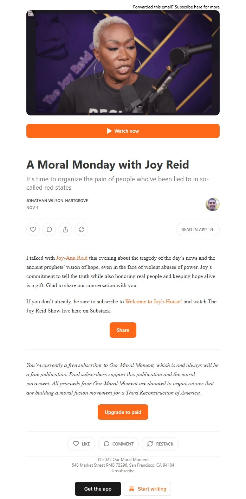Unsubscribe from the newsletter
The image size is (246, 499).
[123, 470]
